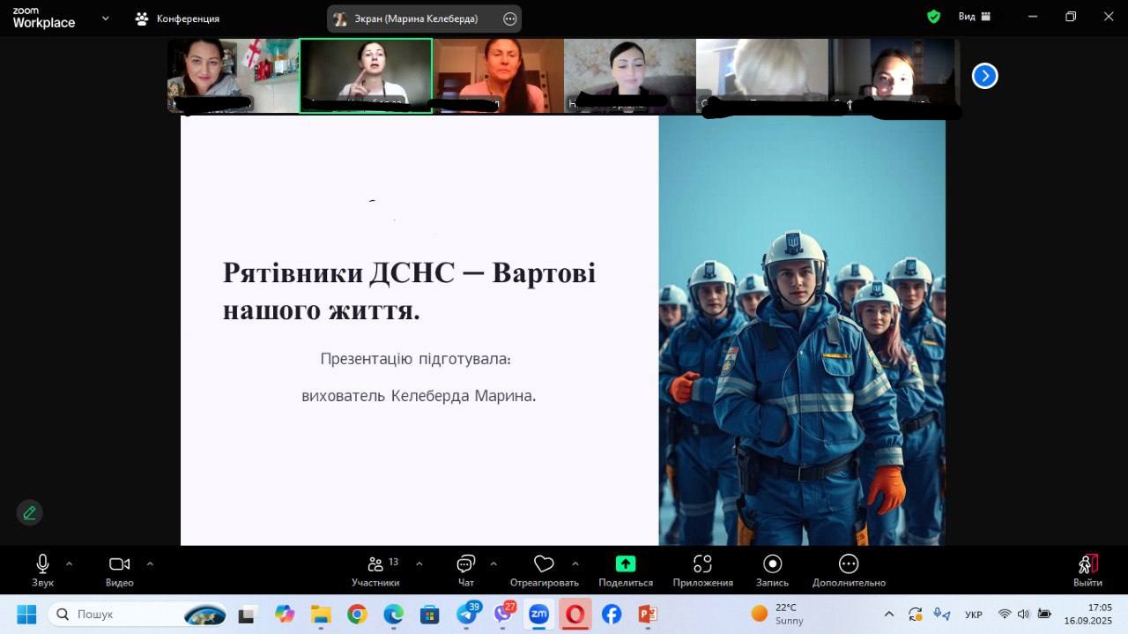Image resolution: width=1128 pixels, height=634 pixels.
Task: Leave the meeting via Exit button
Action: tap(1087, 569)
